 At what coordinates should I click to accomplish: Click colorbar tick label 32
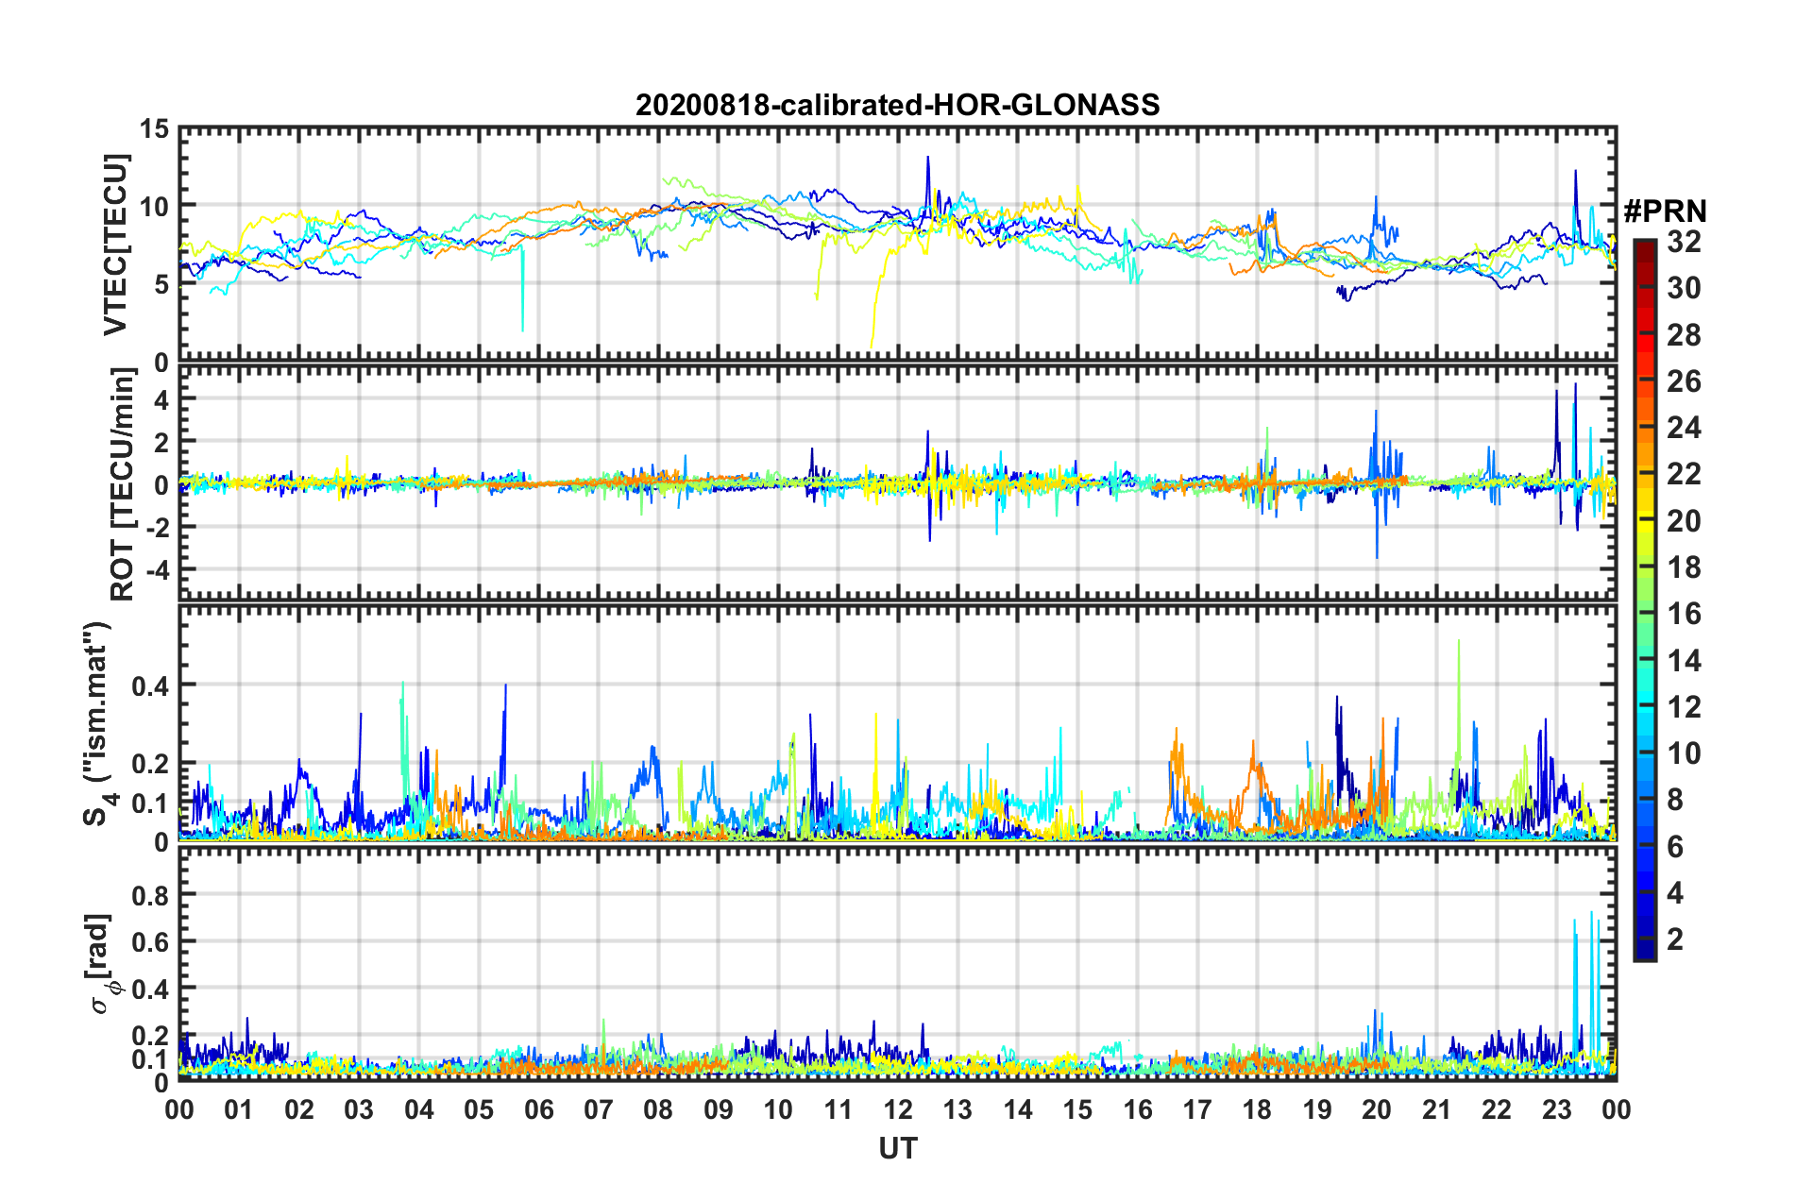click(1684, 243)
